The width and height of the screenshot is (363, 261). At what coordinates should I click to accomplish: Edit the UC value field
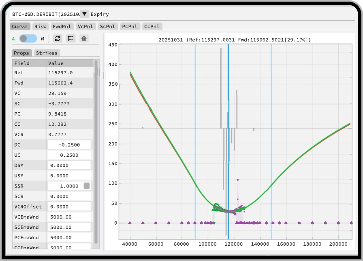[x=69, y=155]
